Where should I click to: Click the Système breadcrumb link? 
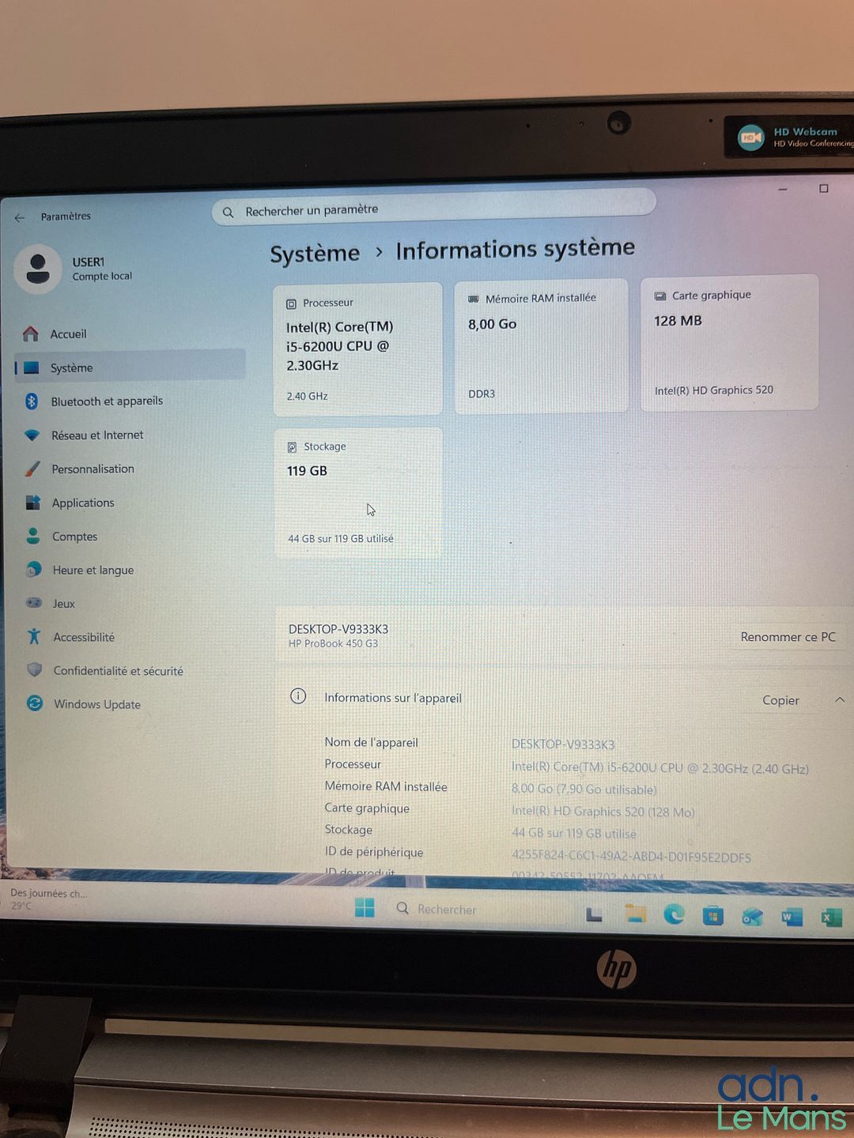point(315,254)
